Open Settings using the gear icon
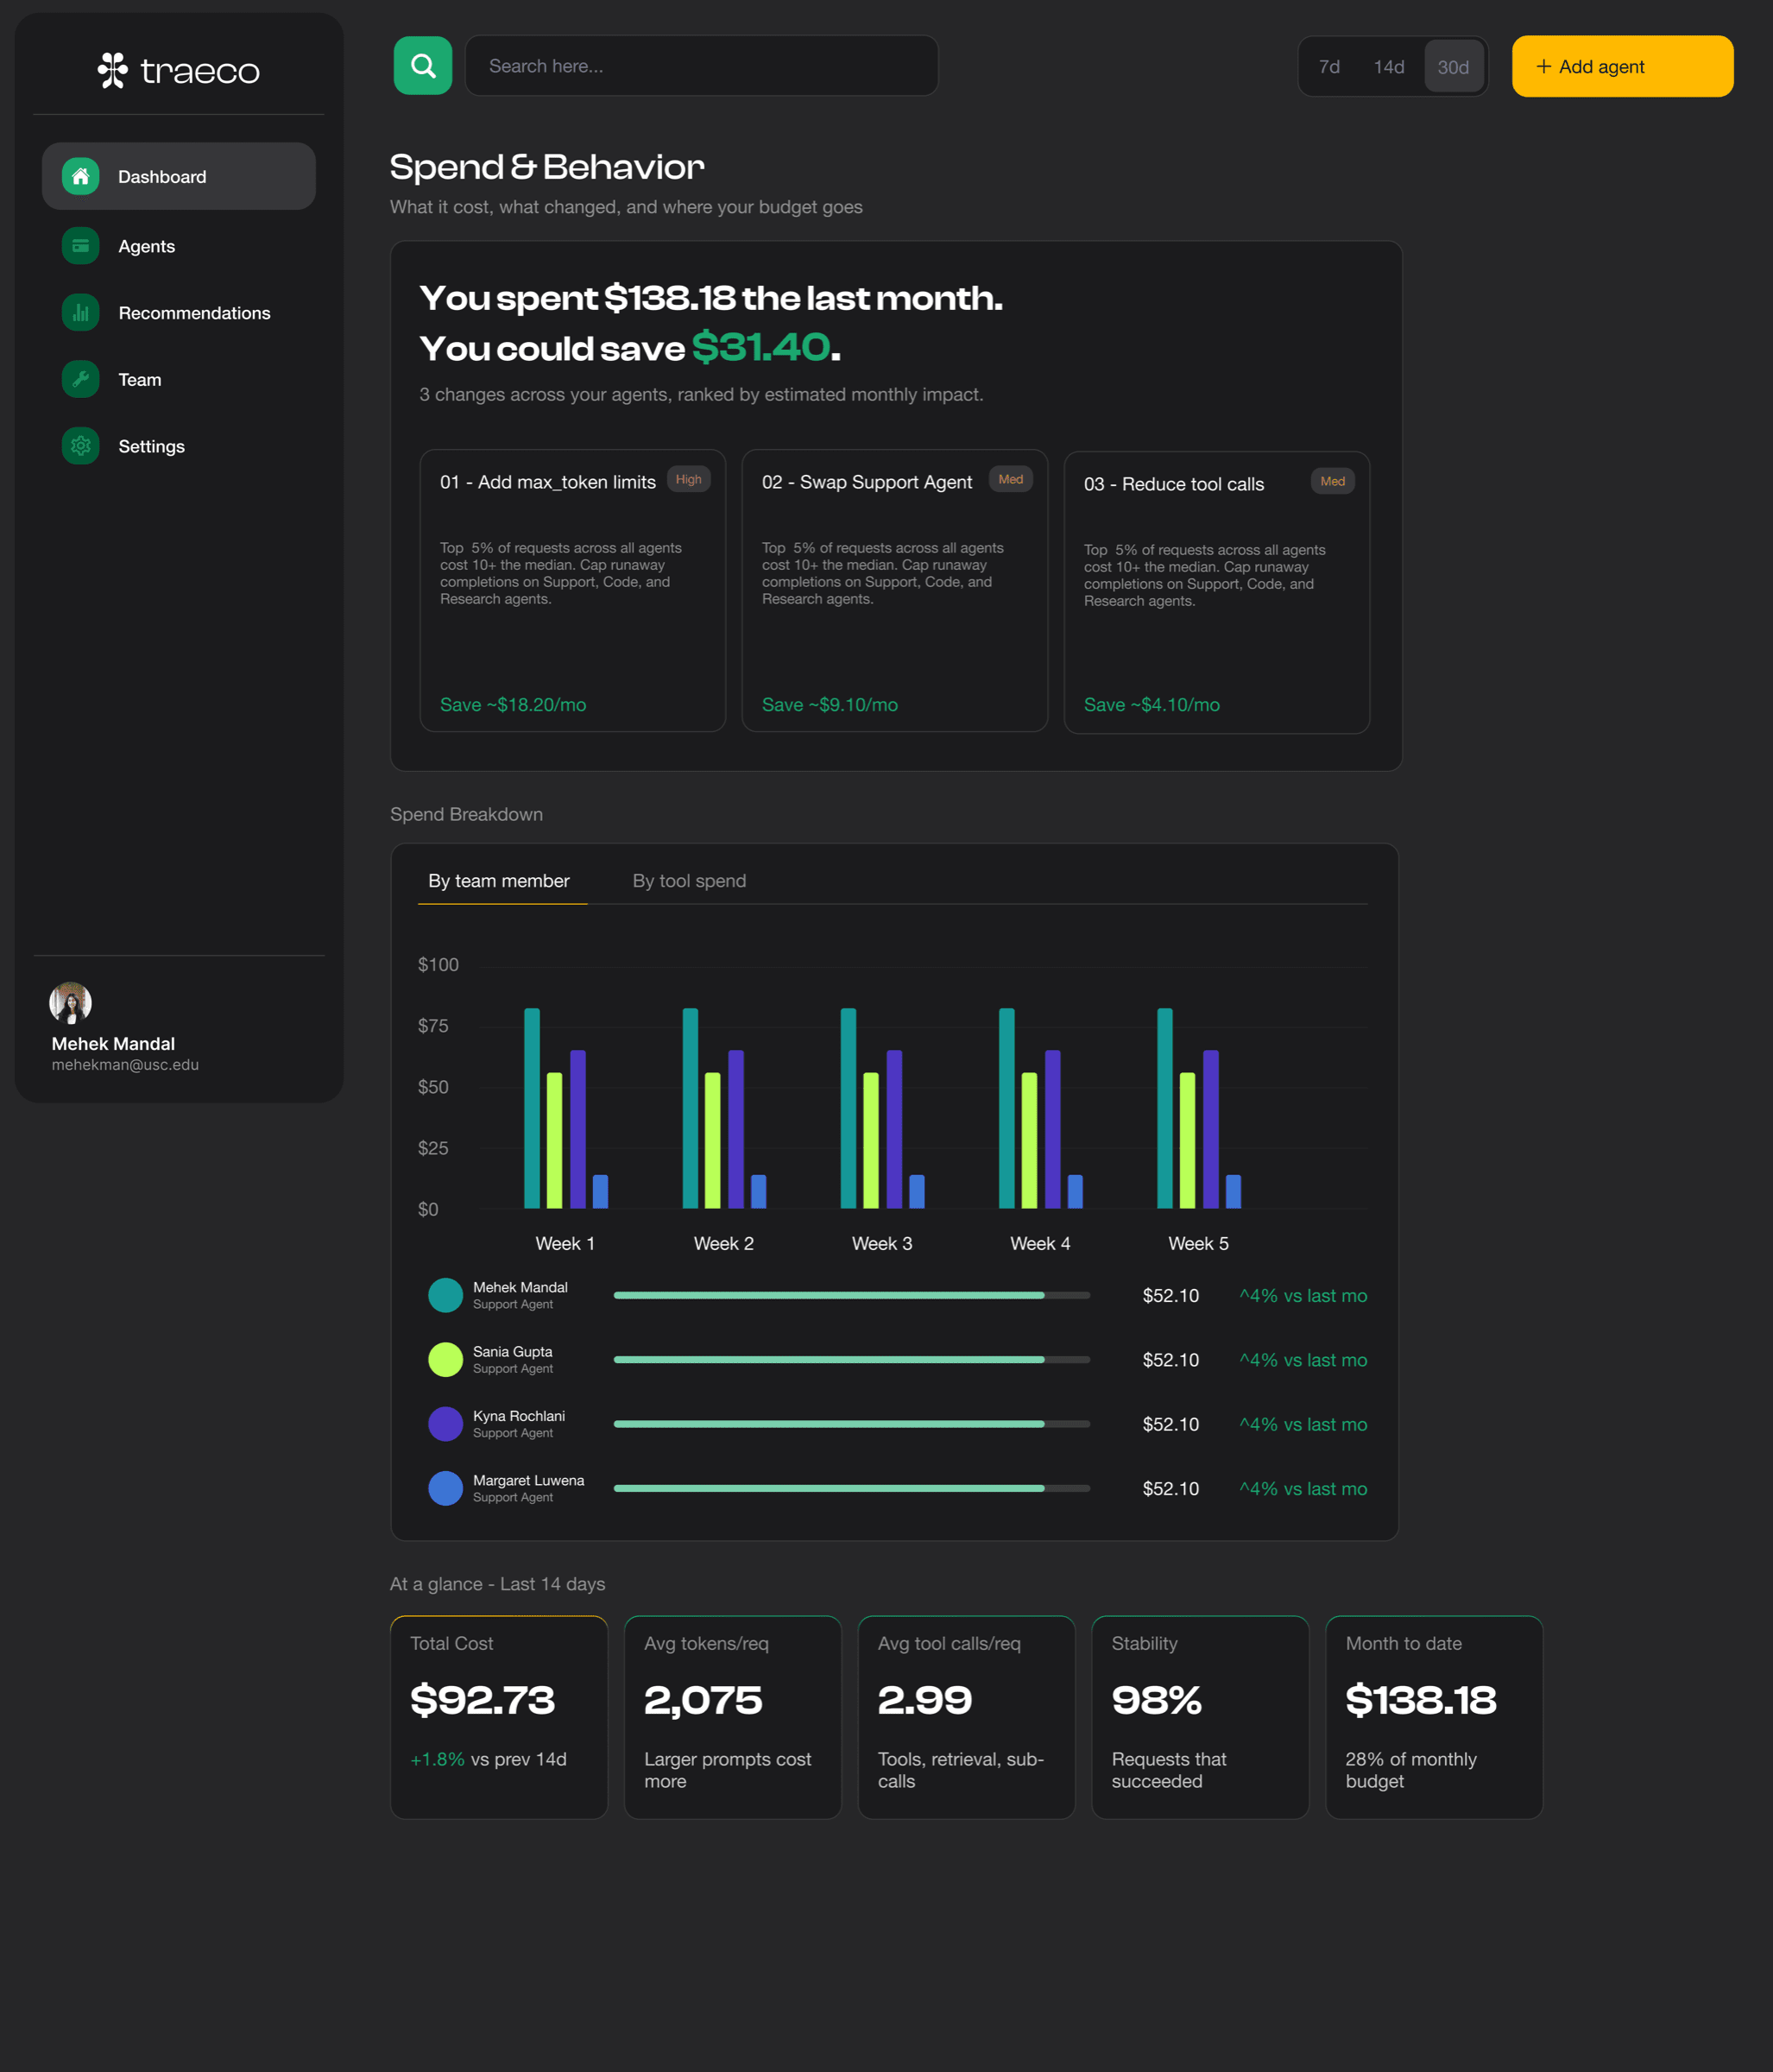The image size is (1773, 2072). coord(80,446)
